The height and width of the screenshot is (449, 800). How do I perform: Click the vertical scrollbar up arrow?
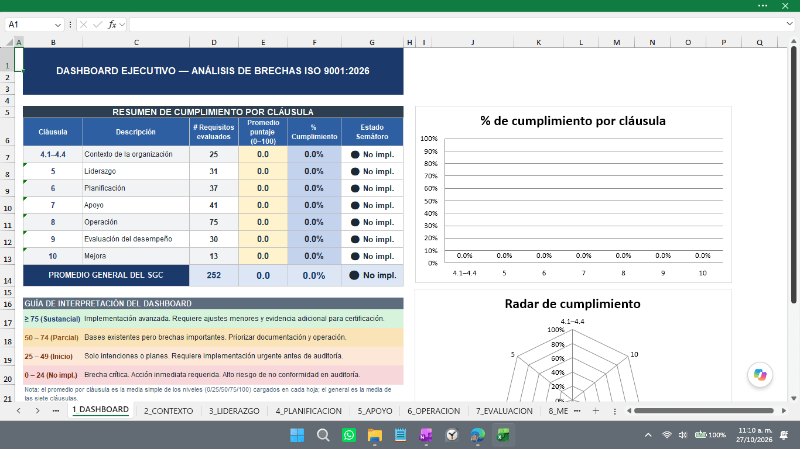point(794,42)
